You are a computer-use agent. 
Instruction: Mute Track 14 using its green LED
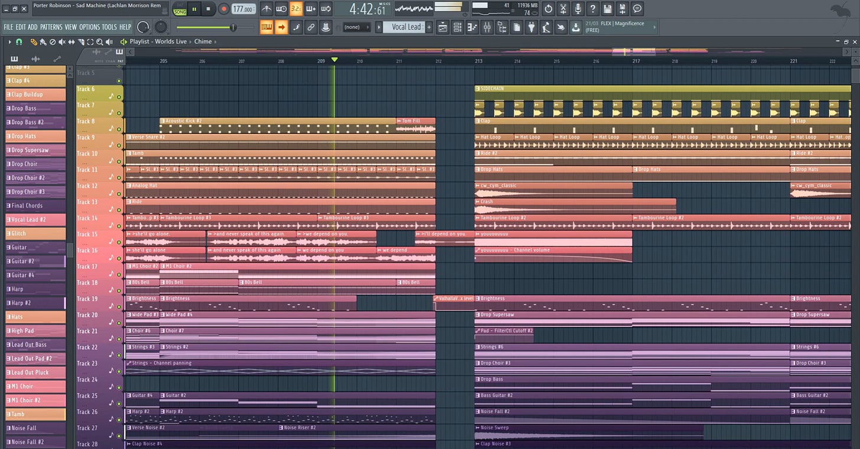click(x=119, y=226)
